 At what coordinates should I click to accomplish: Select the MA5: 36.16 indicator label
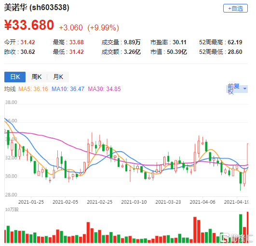point(33,89)
